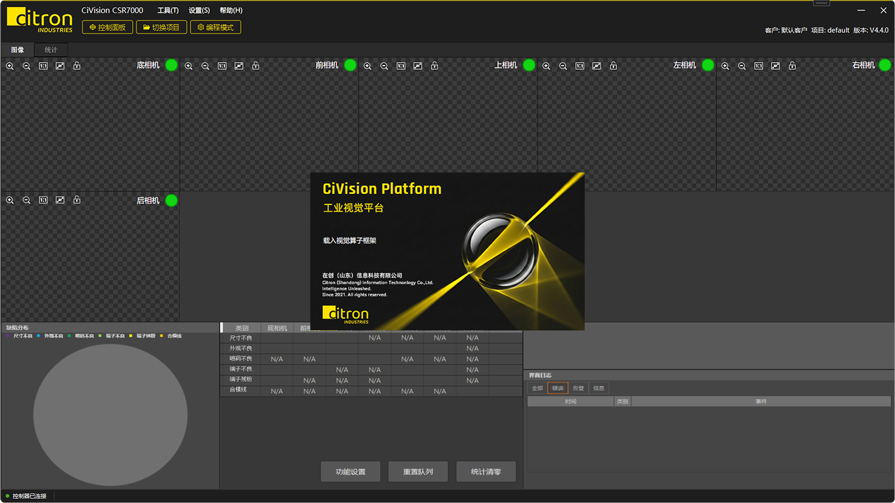895x503 pixels.
Task: Click the lock icon on 右相机 toolbar
Action: pos(792,66)
